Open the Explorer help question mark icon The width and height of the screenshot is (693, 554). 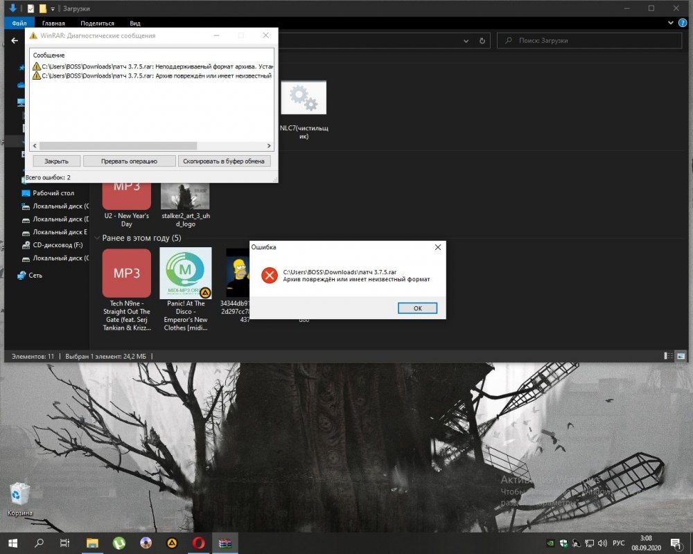(683, 23)
